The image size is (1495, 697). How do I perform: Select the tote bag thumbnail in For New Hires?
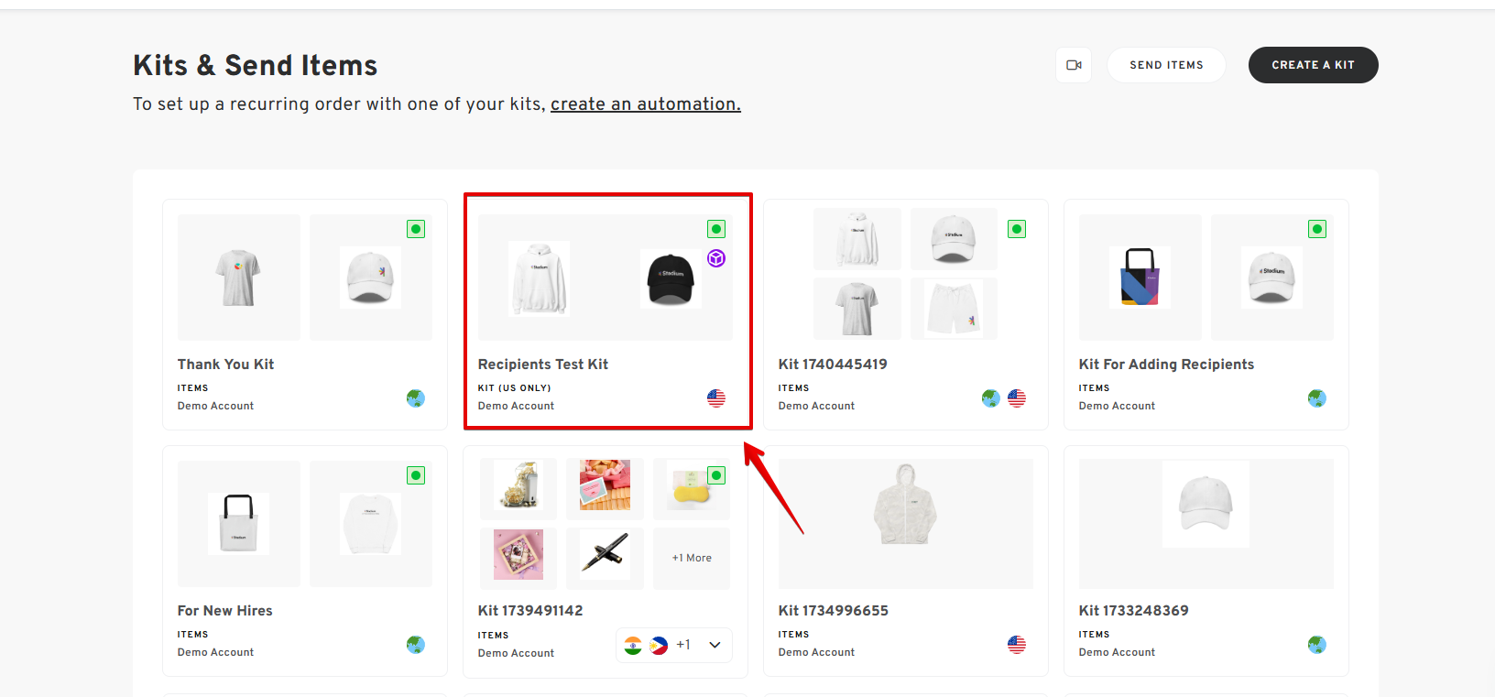(x=238, y=524)
